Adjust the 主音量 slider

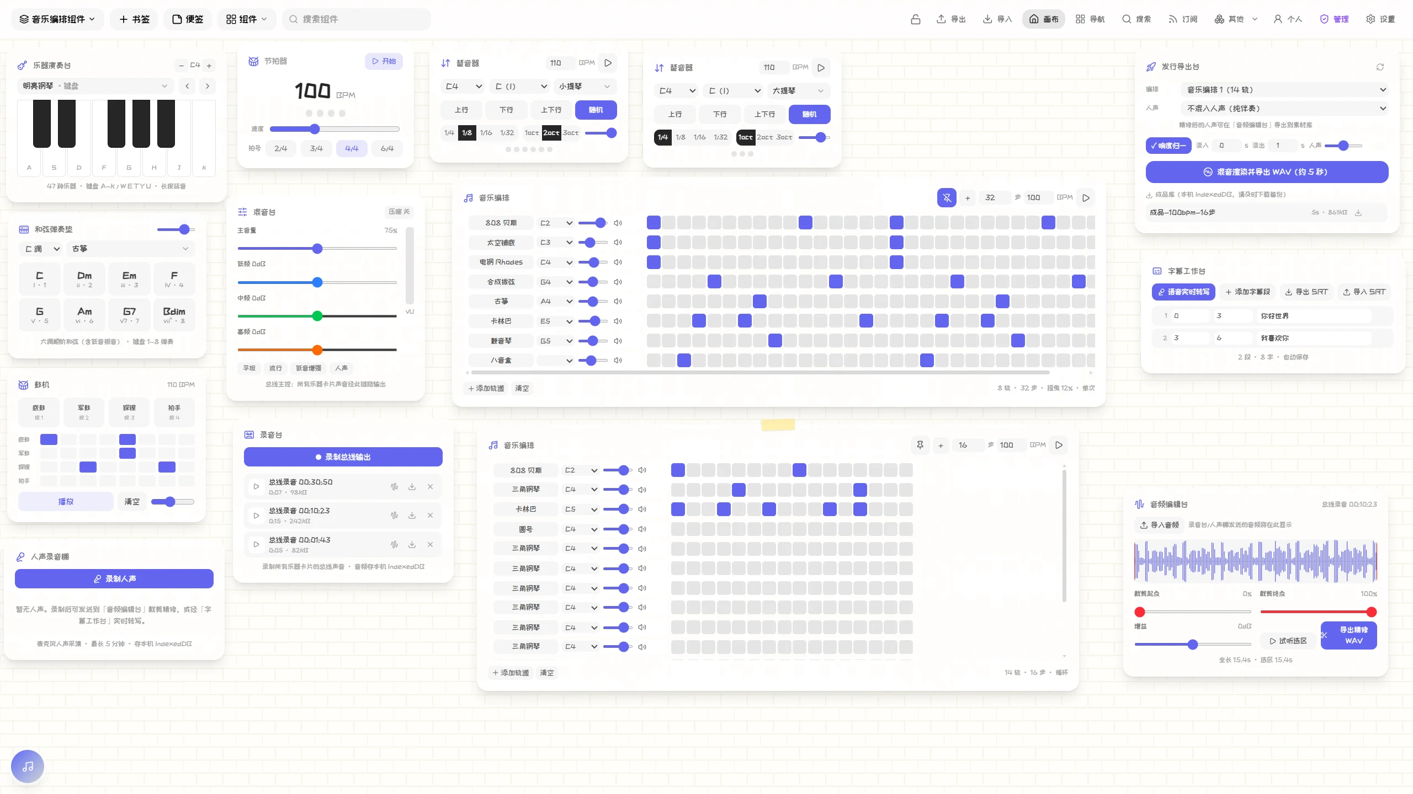click(x=317, y=249)
